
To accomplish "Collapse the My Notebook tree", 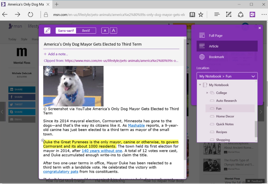I will tap(200, 84).
